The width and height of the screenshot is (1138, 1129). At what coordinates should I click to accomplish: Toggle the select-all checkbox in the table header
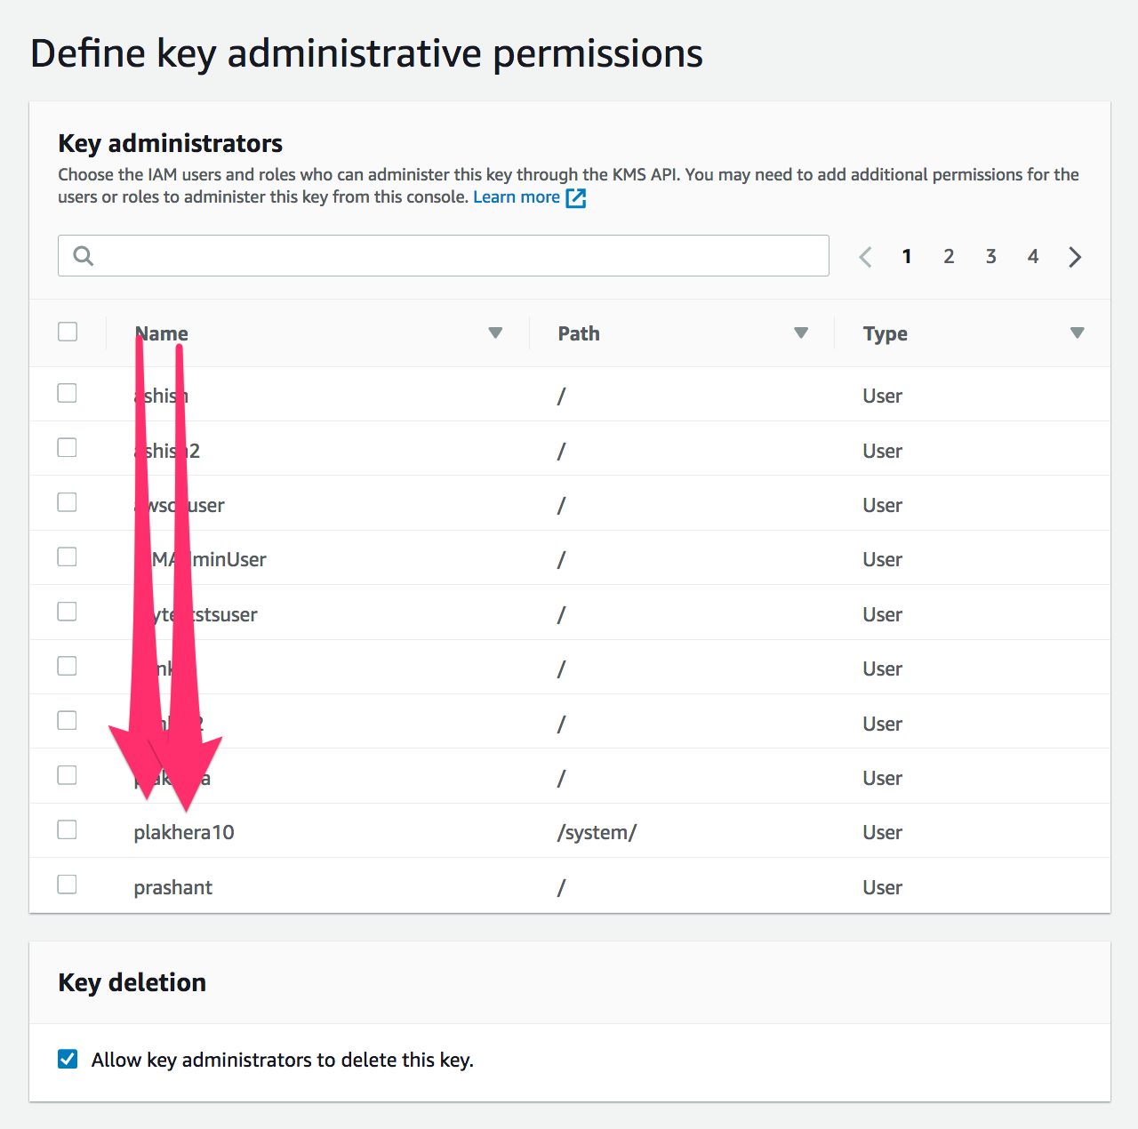click(68, 331)
